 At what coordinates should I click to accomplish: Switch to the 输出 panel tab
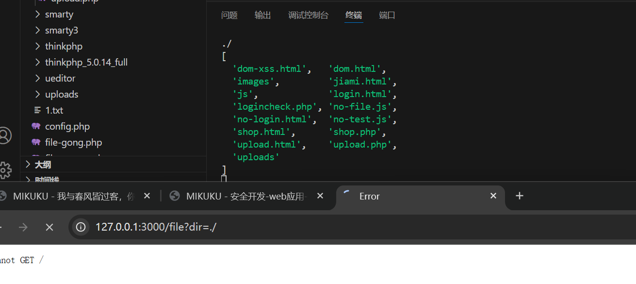(x=263, y=15)
